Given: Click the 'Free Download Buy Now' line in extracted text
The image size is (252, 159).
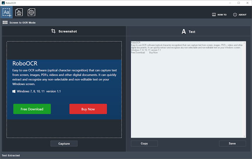Looking at the screenshot, I should click(x=144, y=53).
